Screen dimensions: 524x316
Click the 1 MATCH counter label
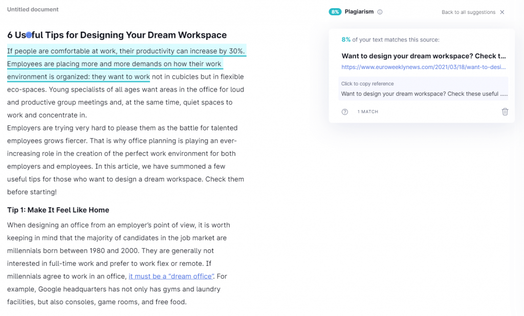pyautogui.click(x=368, y=111)
